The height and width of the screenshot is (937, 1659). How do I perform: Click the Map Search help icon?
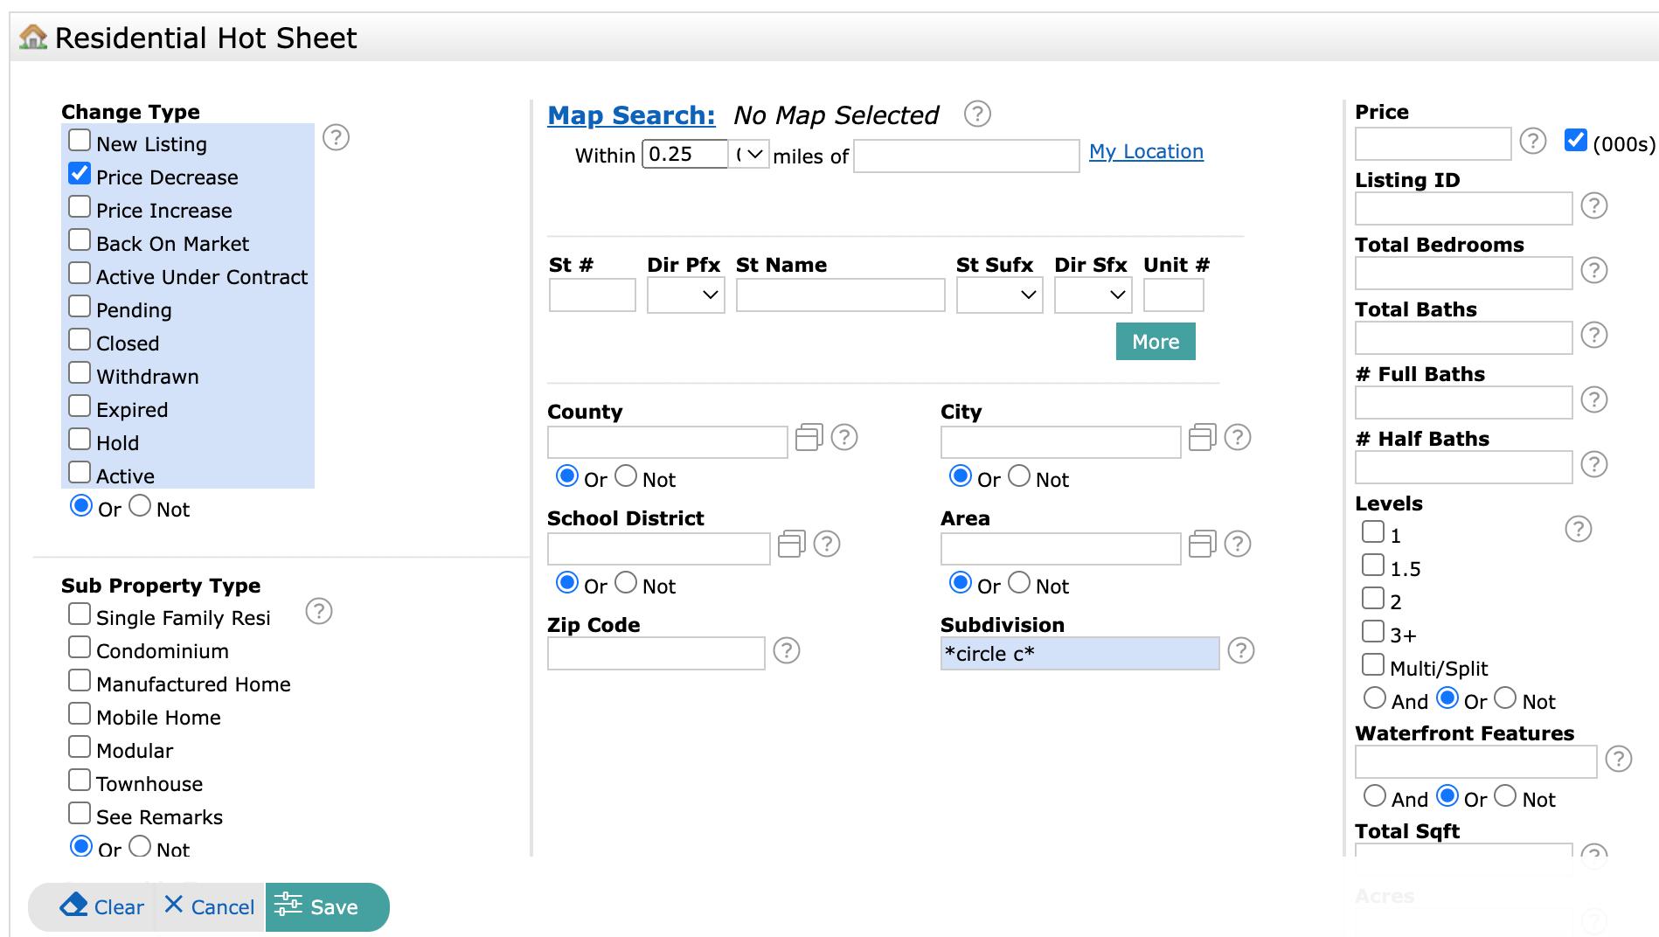(x=976, y=114)
